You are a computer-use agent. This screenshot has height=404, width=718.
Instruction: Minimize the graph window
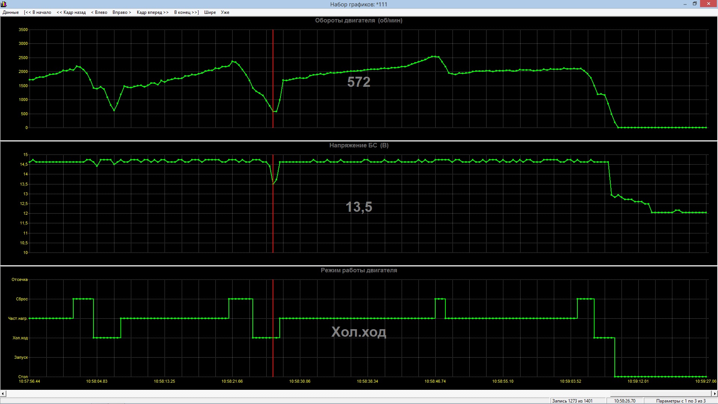pos(685,4)
